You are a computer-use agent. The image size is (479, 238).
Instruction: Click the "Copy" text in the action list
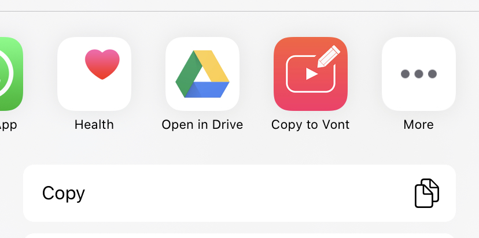(64, 193)
